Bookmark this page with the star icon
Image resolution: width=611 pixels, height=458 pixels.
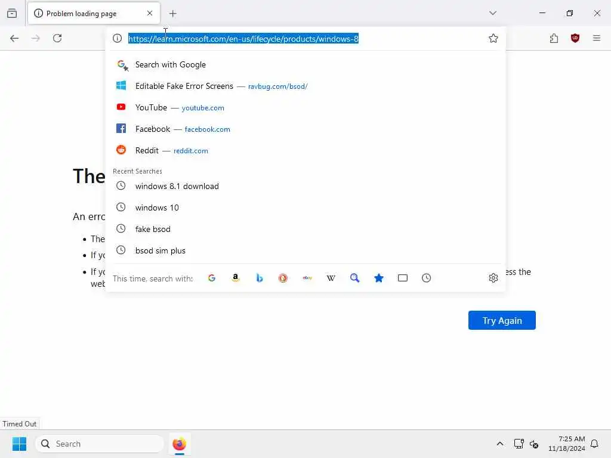[493, 38]
